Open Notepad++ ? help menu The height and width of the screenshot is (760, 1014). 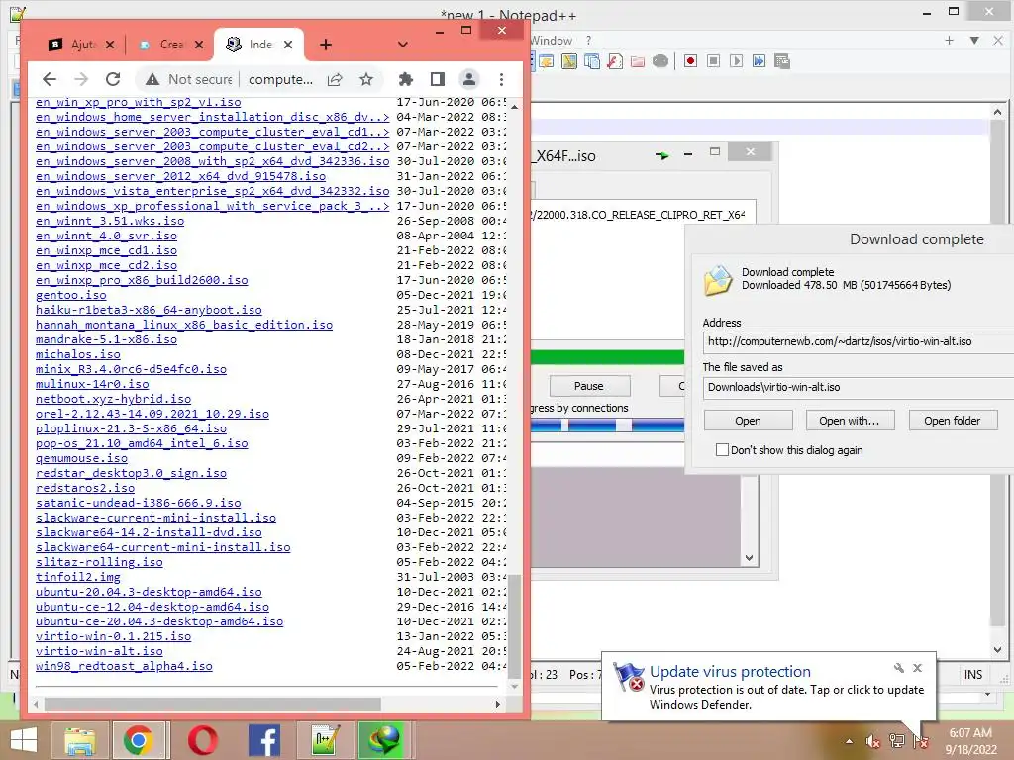click(x=588, y=40)
